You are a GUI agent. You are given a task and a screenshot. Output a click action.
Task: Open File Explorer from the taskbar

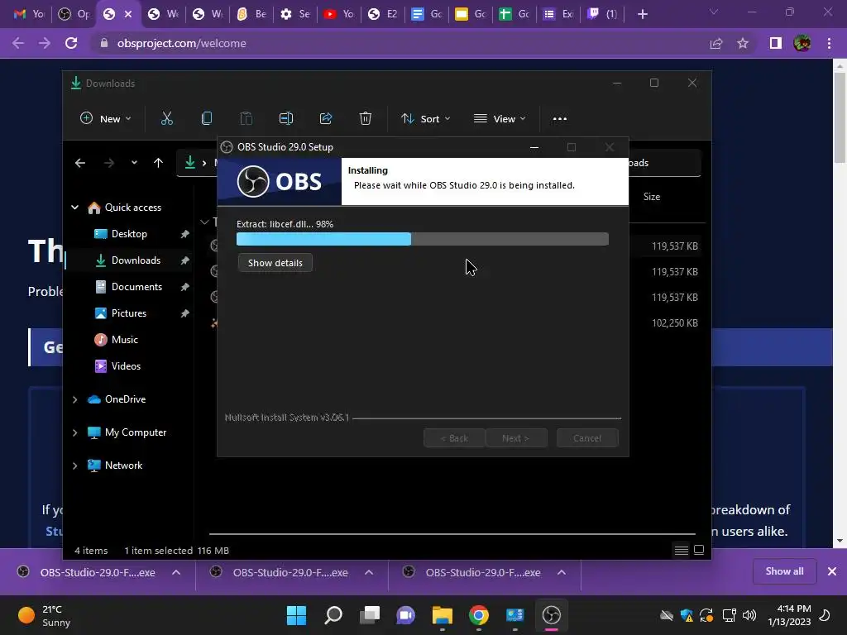[443, 615]
